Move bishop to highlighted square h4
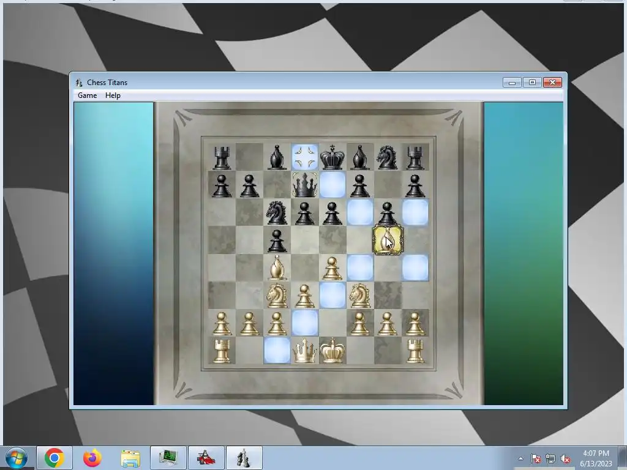The width and height of the screenshot is (627, 470). [x=415, y=267]
